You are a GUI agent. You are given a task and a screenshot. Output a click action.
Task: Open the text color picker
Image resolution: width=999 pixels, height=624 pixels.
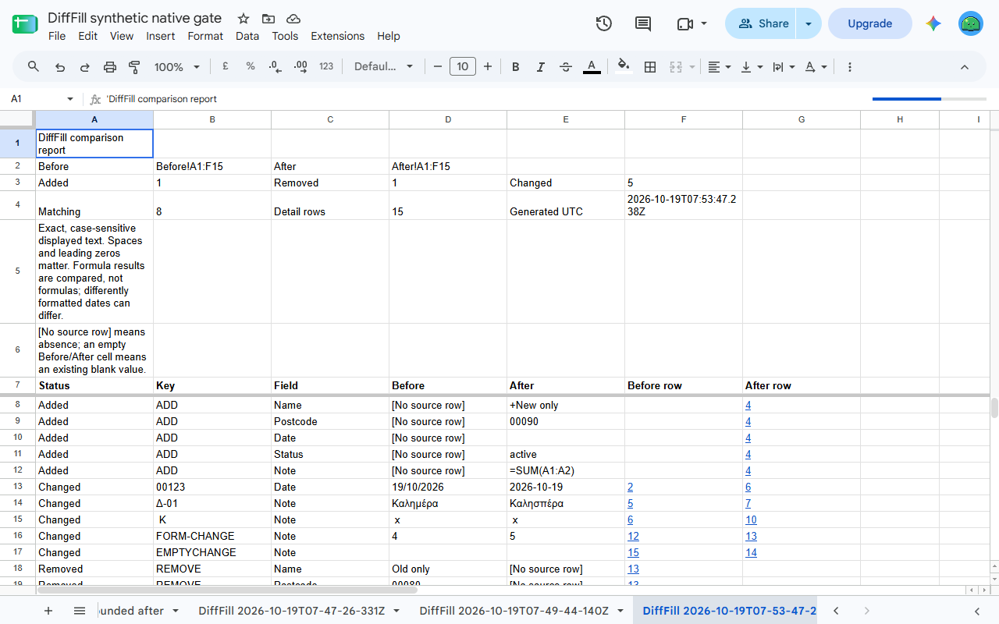click(592, 67)
